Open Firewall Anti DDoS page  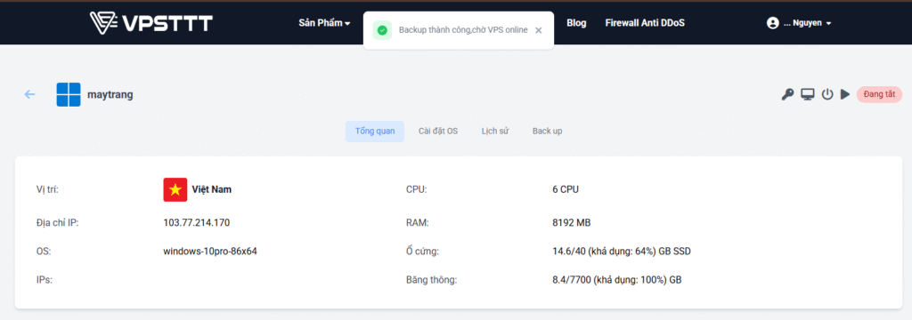tap(645, 23)
